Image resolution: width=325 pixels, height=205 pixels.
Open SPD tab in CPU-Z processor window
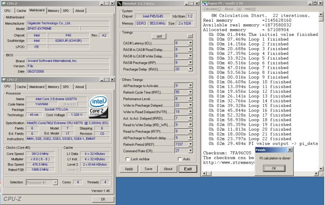[x=66, y=87]
